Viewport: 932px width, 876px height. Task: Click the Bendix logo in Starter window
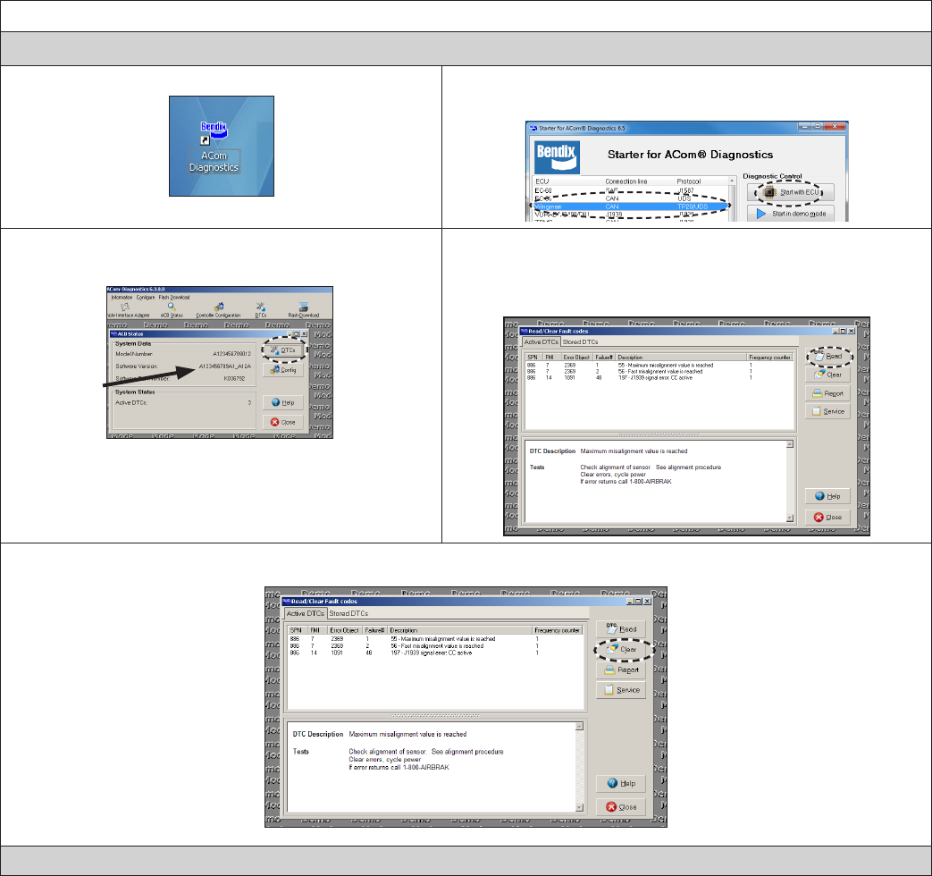557,156
